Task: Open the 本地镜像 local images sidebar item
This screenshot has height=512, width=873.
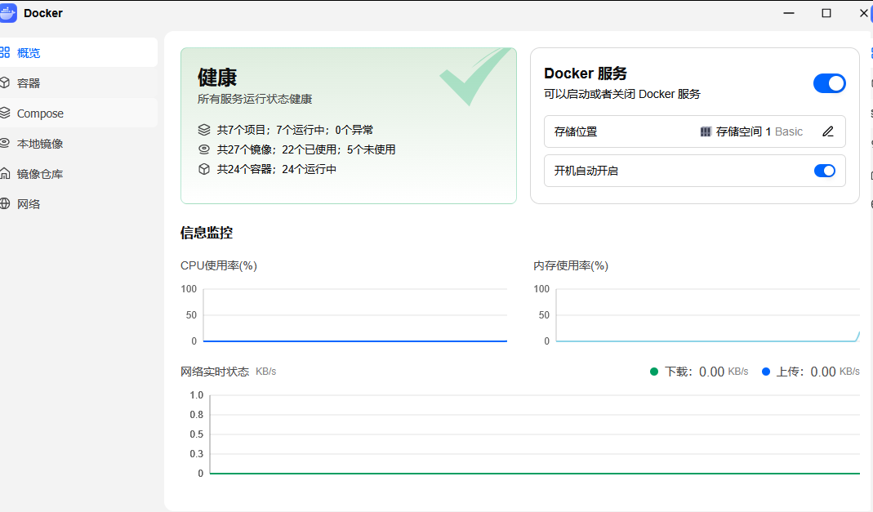Action: (78, 144)
